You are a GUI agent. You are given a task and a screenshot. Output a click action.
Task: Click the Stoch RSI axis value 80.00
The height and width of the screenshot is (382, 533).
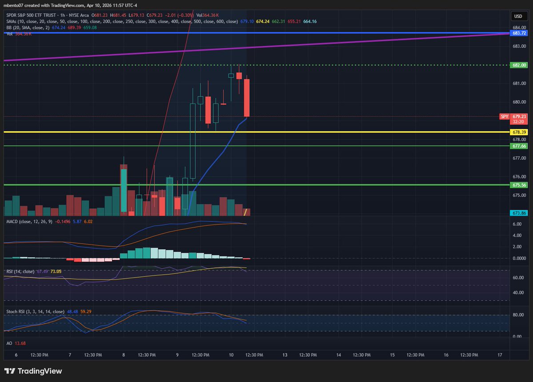pyautogui.click(x=517, y=315)
